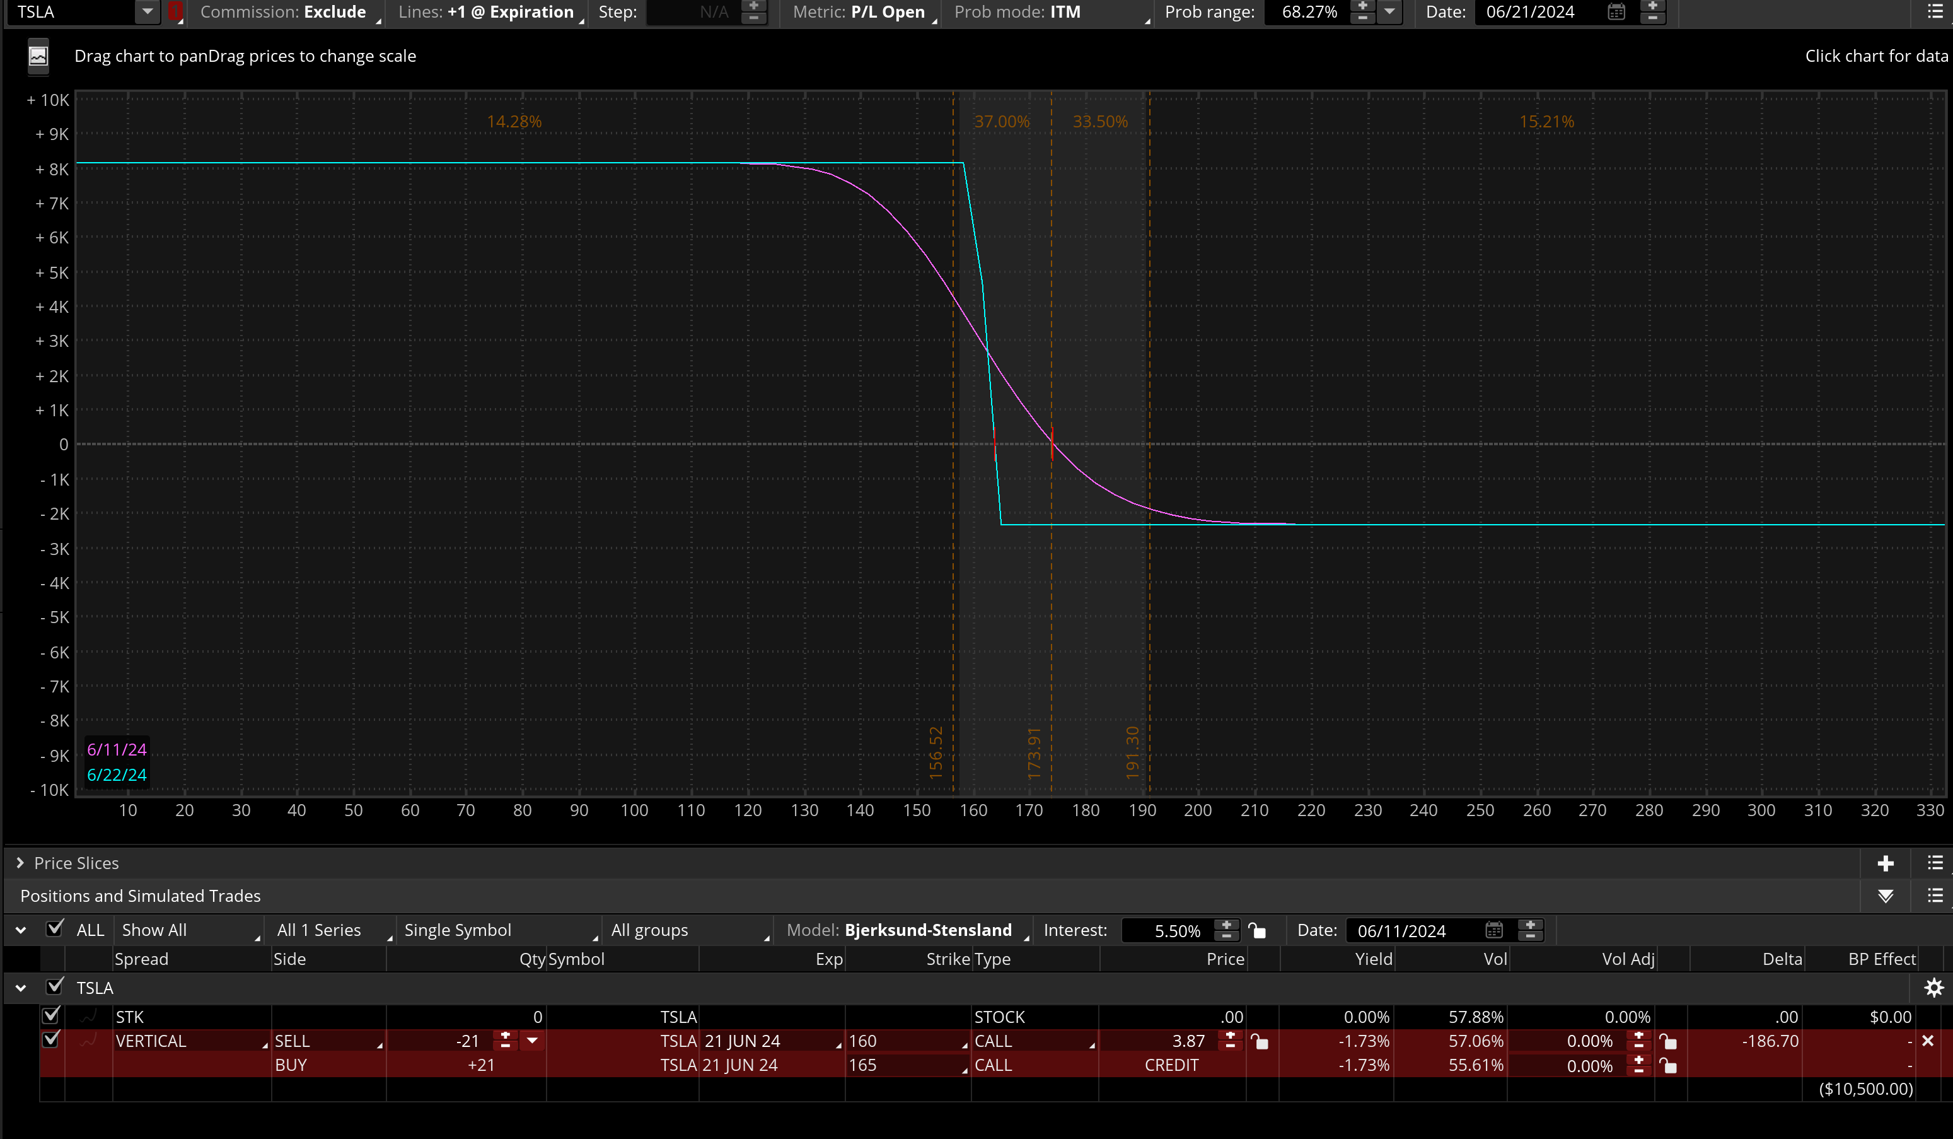Uncheck the VERTICAL row checkbox
This screenshot has width=1953, height=1139.
(51, 1040)
